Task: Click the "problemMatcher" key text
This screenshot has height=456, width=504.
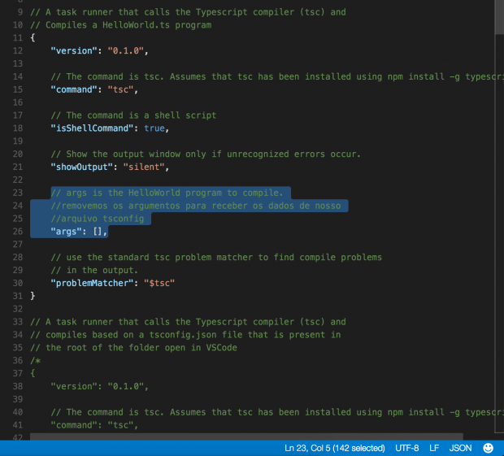Action: pos(92,283)
